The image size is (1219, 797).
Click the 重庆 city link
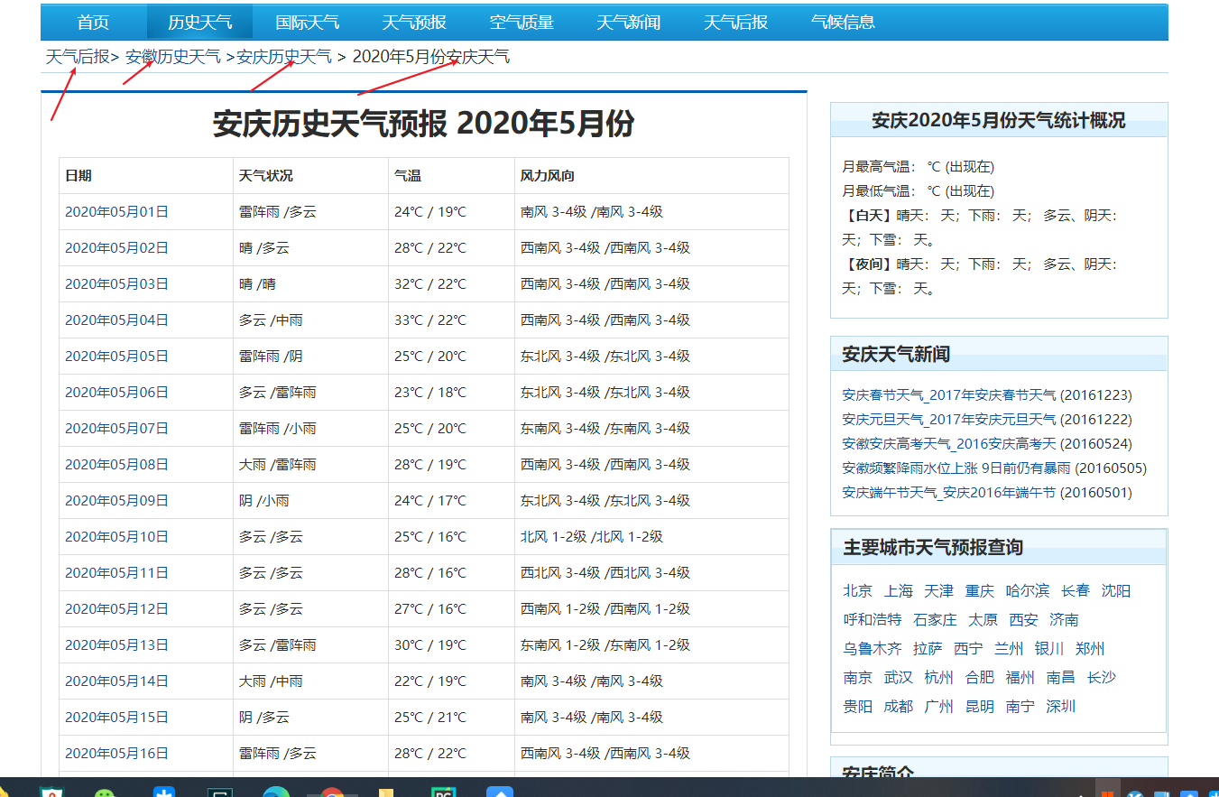point(980,591)
